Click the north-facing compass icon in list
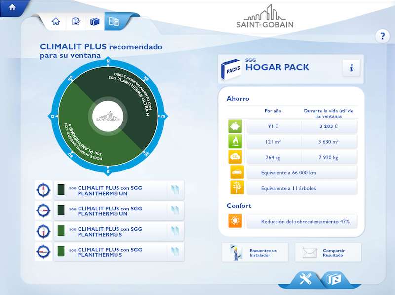The width and height of the screenshot is (395, 295). point(43,190)
